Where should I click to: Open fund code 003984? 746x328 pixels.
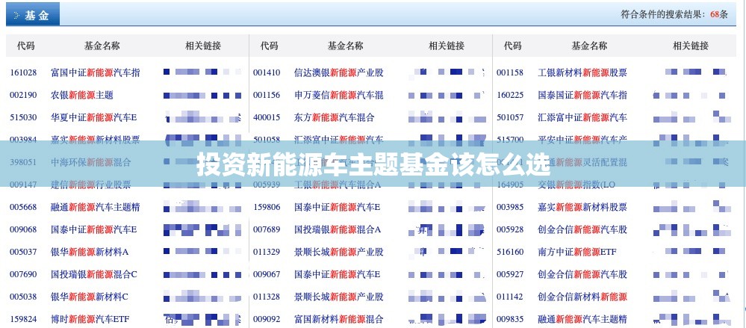[23, 140]
